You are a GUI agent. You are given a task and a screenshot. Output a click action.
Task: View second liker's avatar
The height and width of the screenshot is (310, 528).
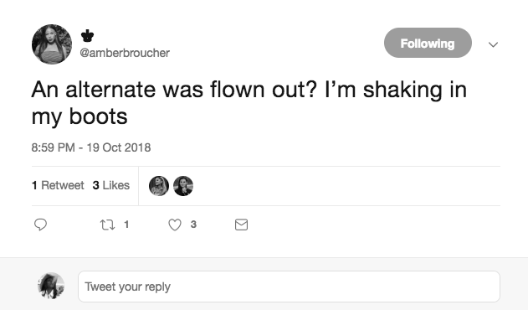(183, 186)
